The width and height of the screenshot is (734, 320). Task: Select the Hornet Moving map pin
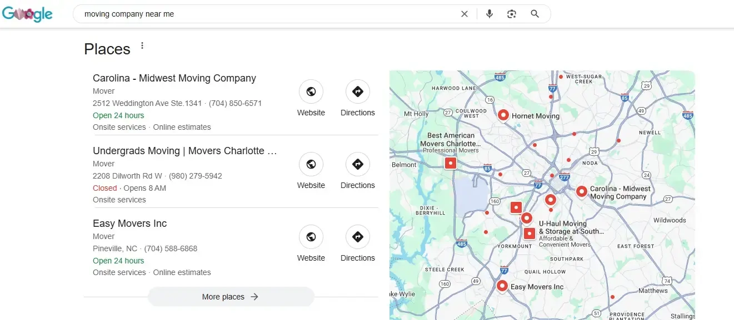click(x=503, y=115)
